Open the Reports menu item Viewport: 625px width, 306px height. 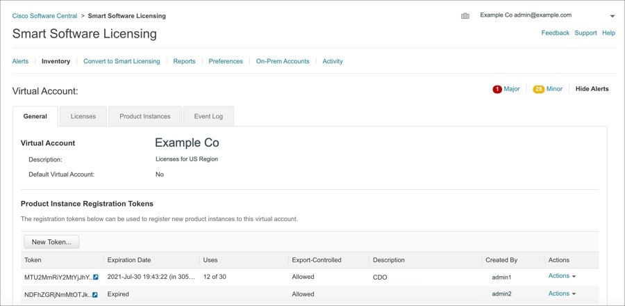(184, 61)
